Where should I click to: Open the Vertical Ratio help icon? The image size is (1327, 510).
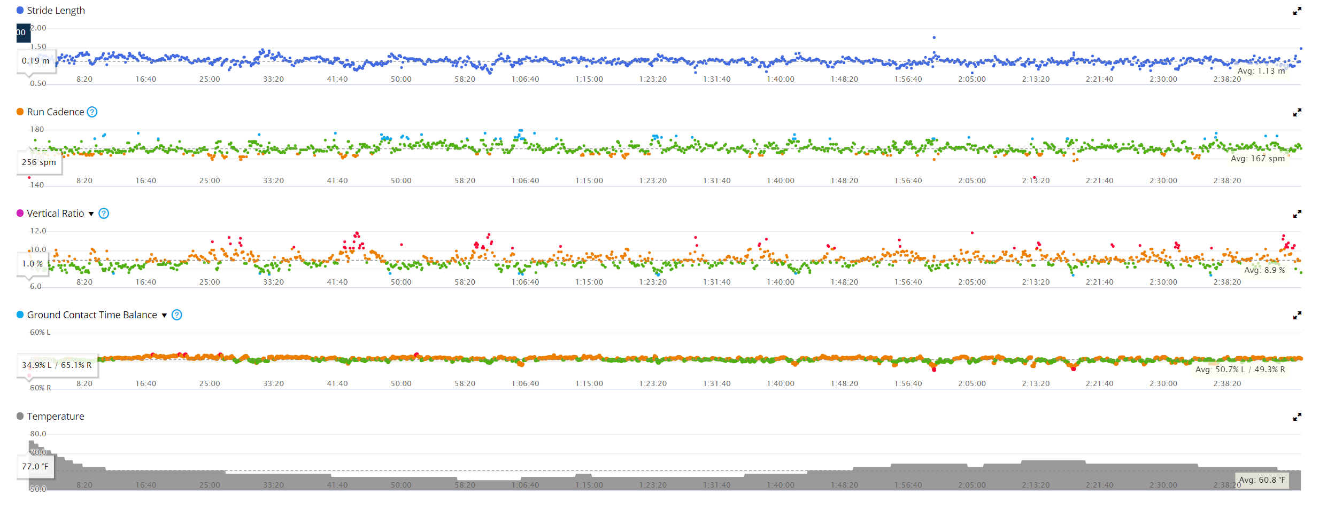(104, 214)
